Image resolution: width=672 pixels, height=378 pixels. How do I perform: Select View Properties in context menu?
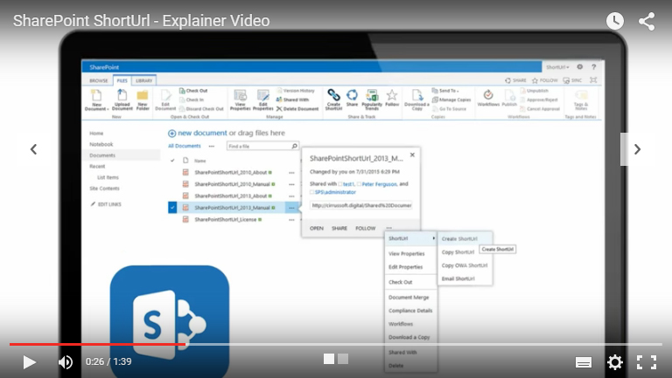(406, 253)
